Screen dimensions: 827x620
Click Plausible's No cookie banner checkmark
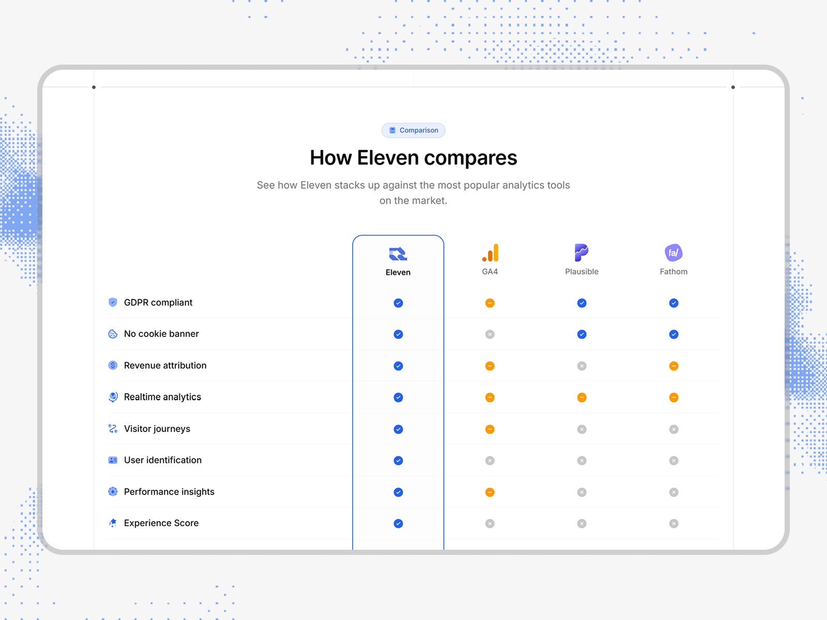click(582, 334)
